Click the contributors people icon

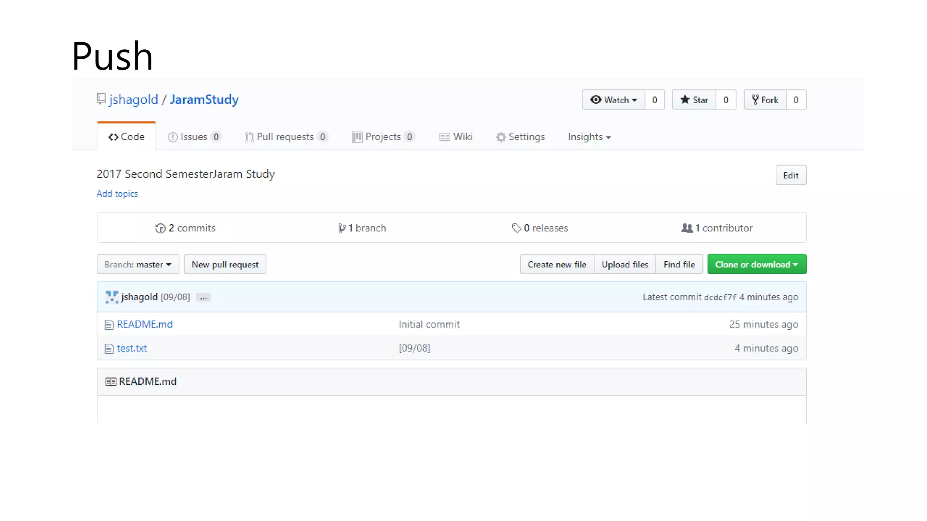click(687, 228)
